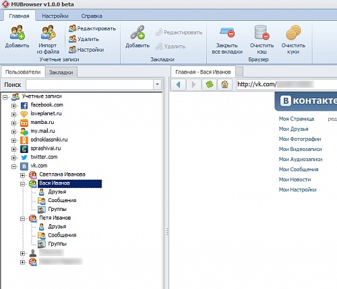The width and height of the screenshot is (337, 289).
Task: Click the loveplanet.ru icon in tree
Action: [x=24, y=114]
